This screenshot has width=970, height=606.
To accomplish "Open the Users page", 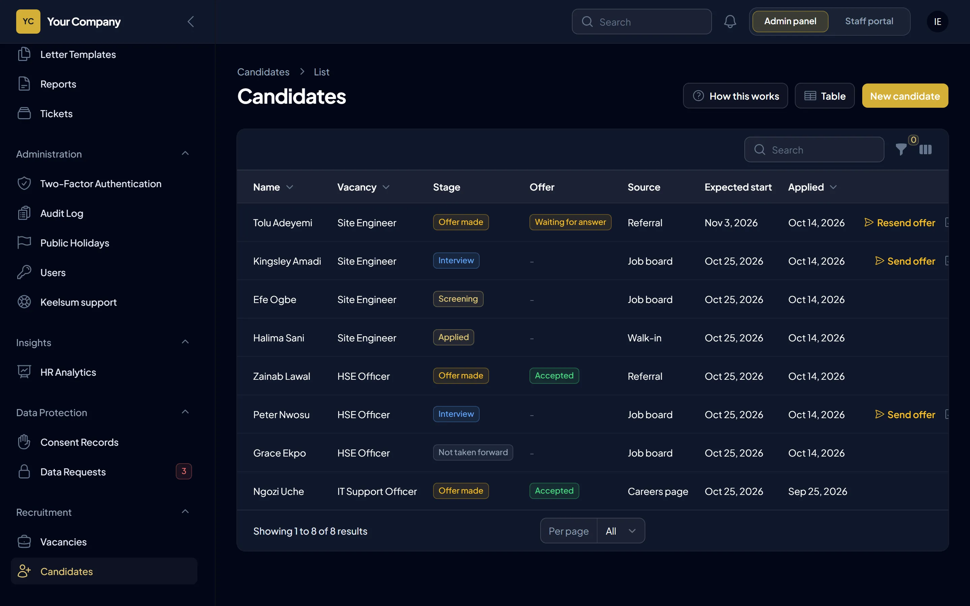I will [x=104, y=273].
